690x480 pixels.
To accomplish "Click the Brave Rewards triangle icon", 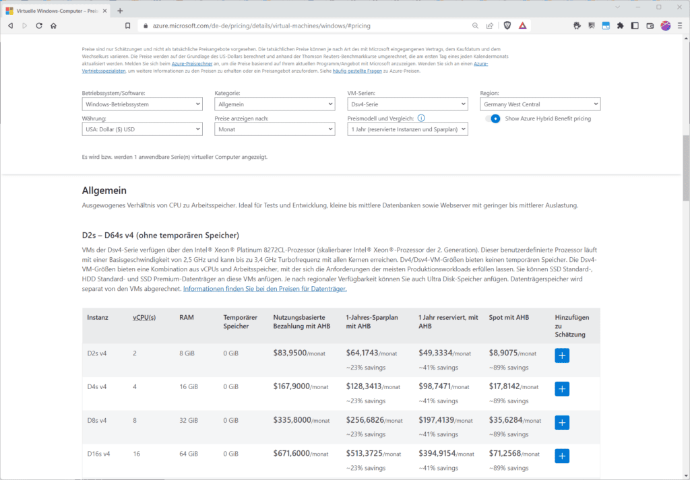I will click(x=522, y=26).
